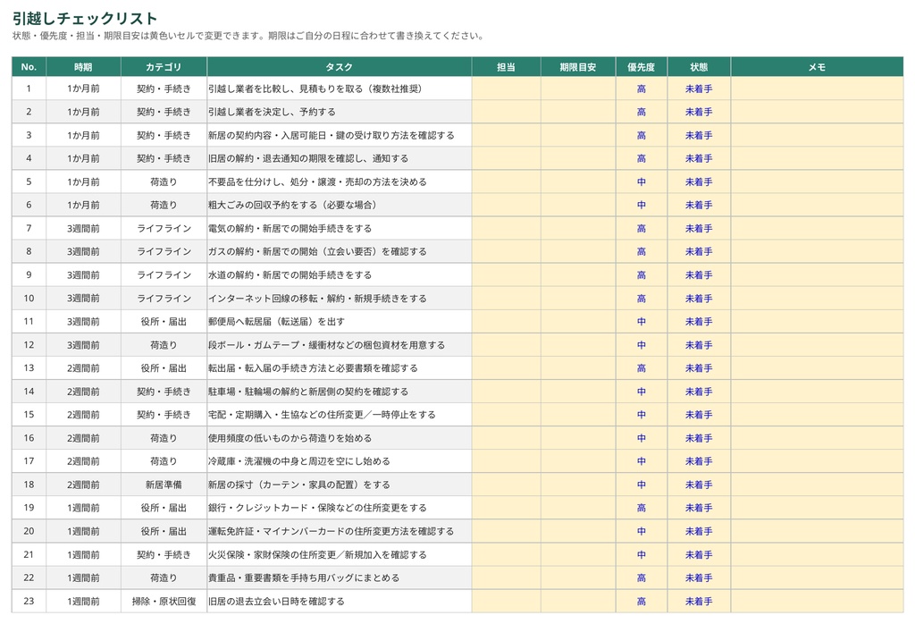Select task 新居の採寸
Screen dimensions: 915x624
pos(339,485)
